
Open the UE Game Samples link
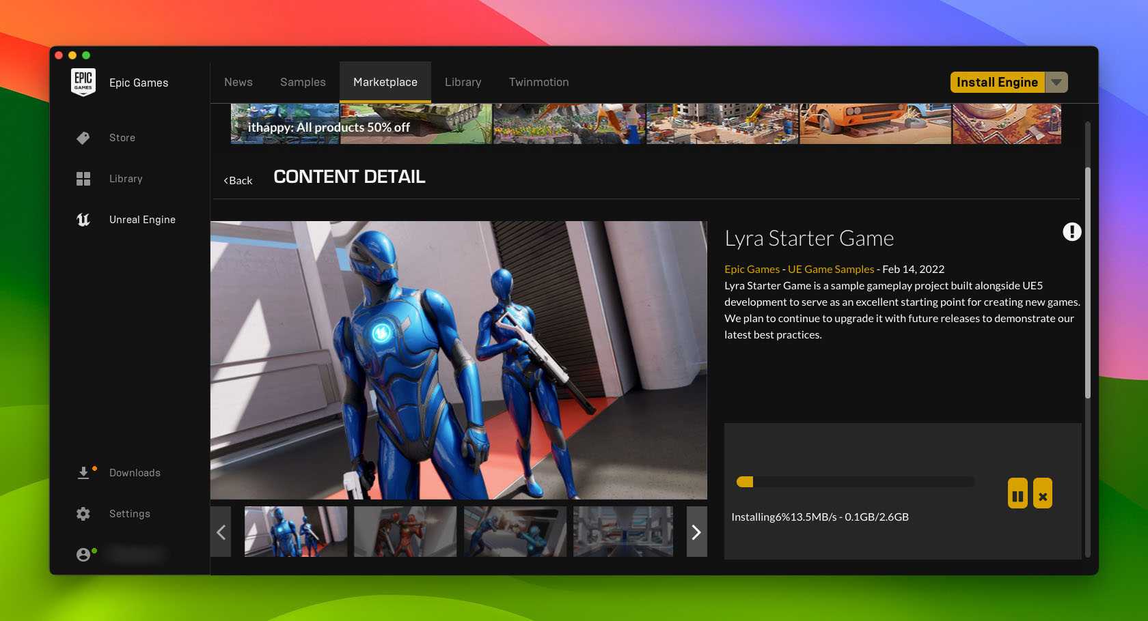[830, 270]
